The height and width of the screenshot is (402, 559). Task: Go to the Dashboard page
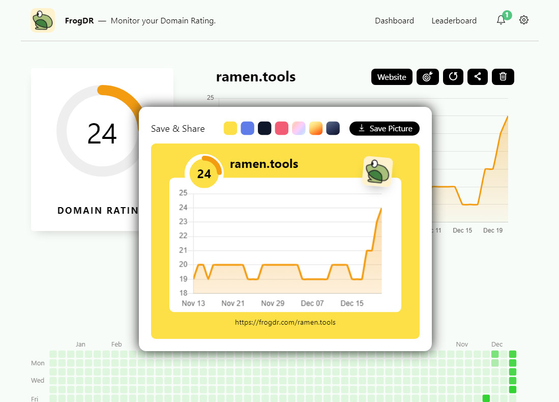394,21
